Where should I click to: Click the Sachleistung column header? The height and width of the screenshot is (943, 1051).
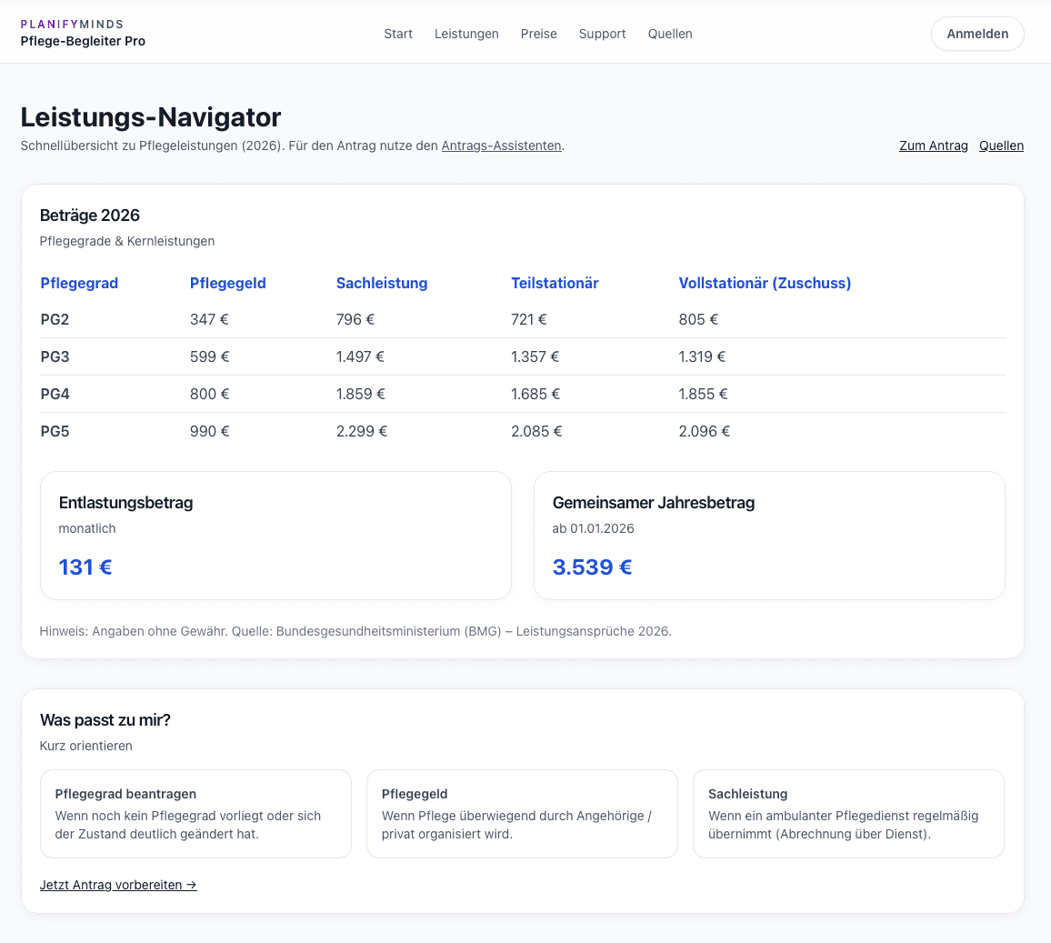pos(381,283)
